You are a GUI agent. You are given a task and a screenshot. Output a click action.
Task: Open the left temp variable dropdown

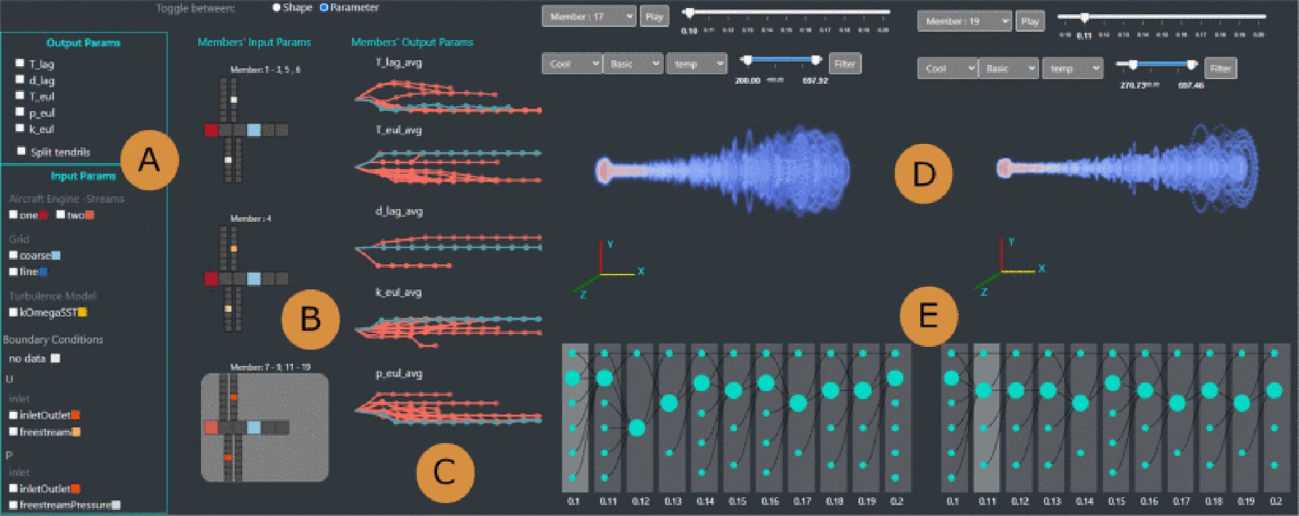point(696,64)
